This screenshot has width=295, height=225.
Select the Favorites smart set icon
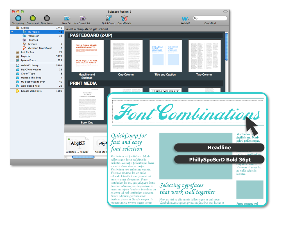tap(24, 40)
